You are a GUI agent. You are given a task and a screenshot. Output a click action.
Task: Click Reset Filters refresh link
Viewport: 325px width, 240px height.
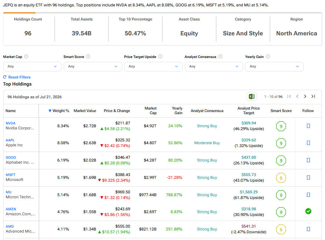17,77
